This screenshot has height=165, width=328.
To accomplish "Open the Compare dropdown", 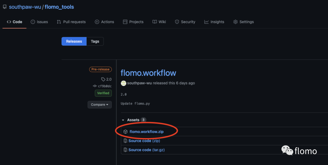I will point(100,105).
